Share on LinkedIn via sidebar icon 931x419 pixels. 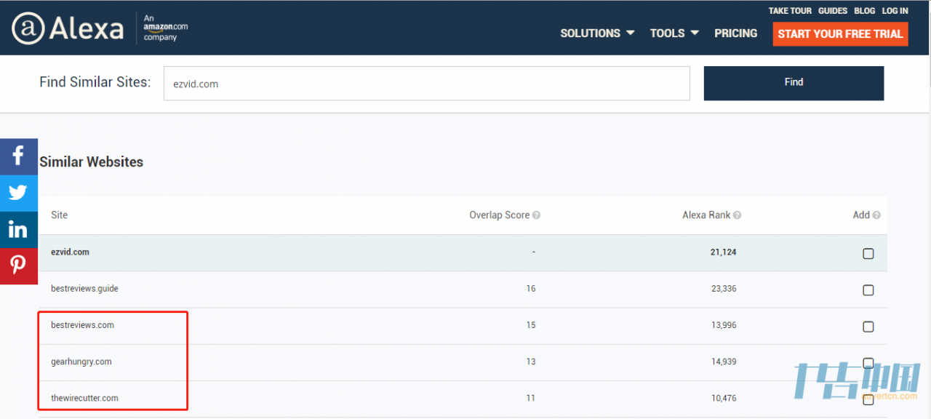click(x=19, y=230)
